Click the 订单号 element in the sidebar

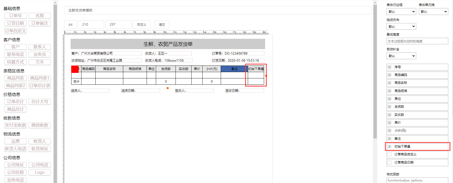coord(16,16)
